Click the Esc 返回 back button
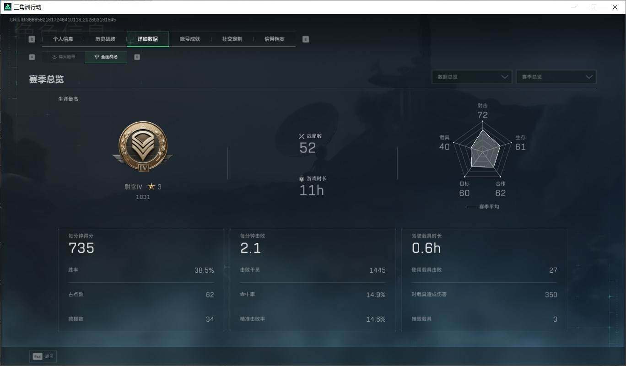This screenshot has width=626, height=366. point(43,356)
